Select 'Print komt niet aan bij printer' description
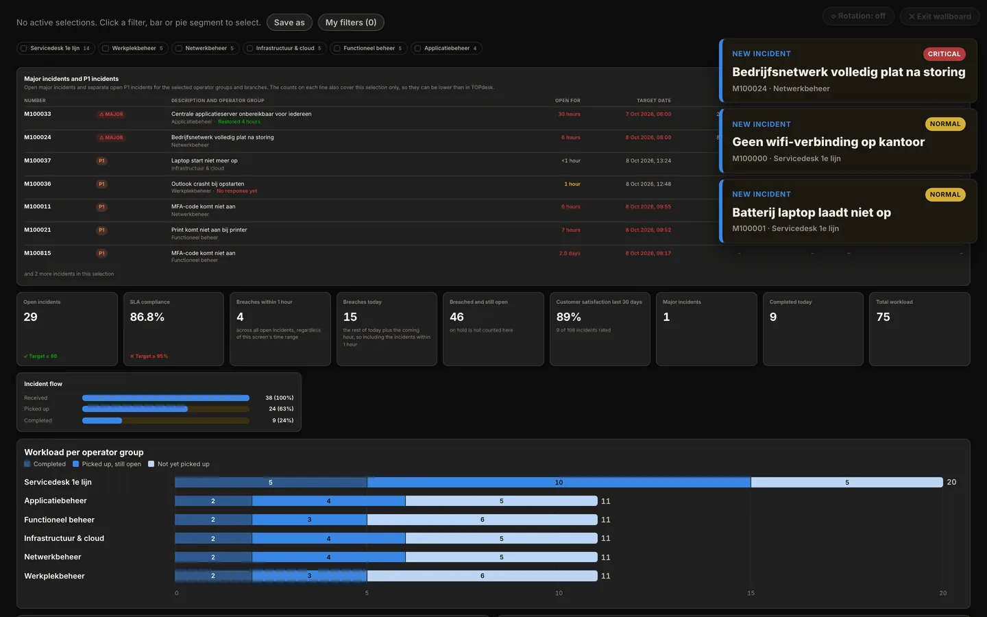 [209, 230]
